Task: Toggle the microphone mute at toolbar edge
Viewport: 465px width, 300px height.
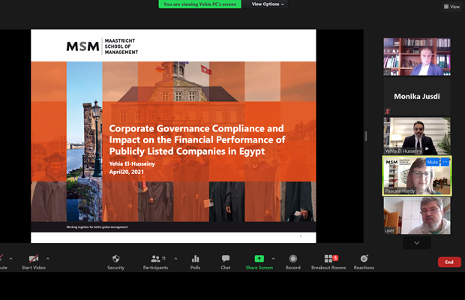Action: 2,262
